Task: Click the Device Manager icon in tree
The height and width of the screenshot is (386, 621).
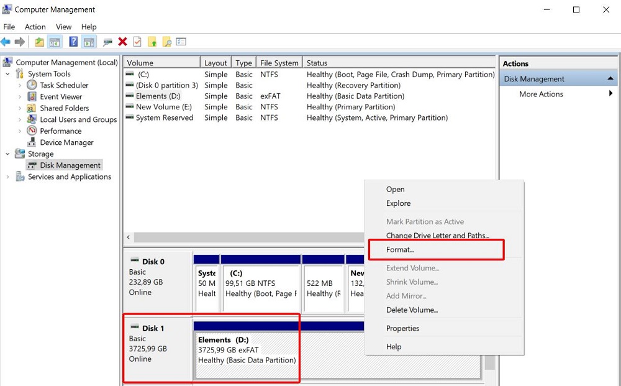Action: click(x=32, y=142)
